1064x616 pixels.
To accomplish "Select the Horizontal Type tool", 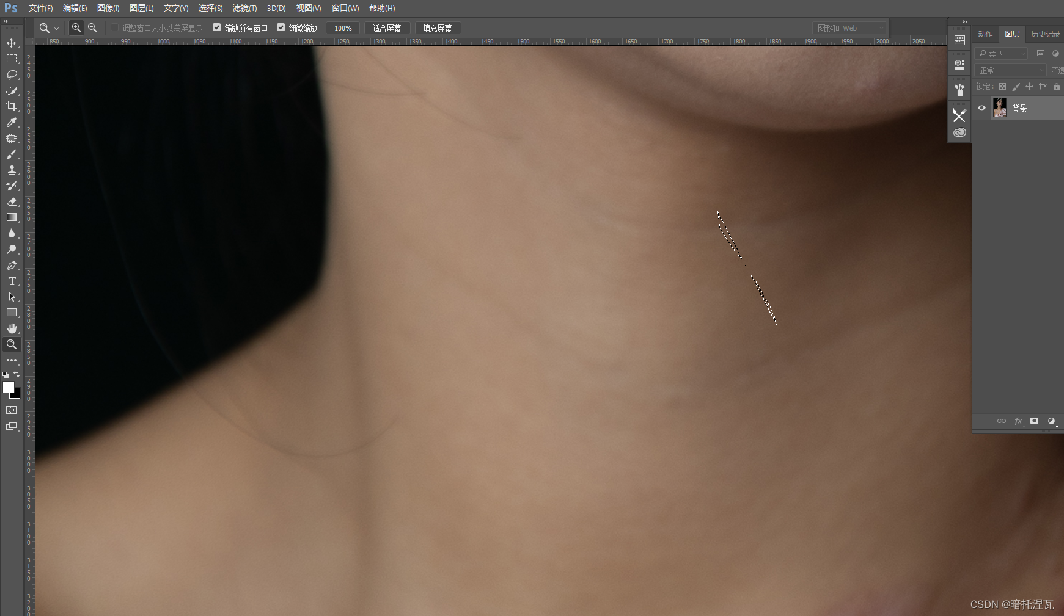I will (x=12, y=281).
